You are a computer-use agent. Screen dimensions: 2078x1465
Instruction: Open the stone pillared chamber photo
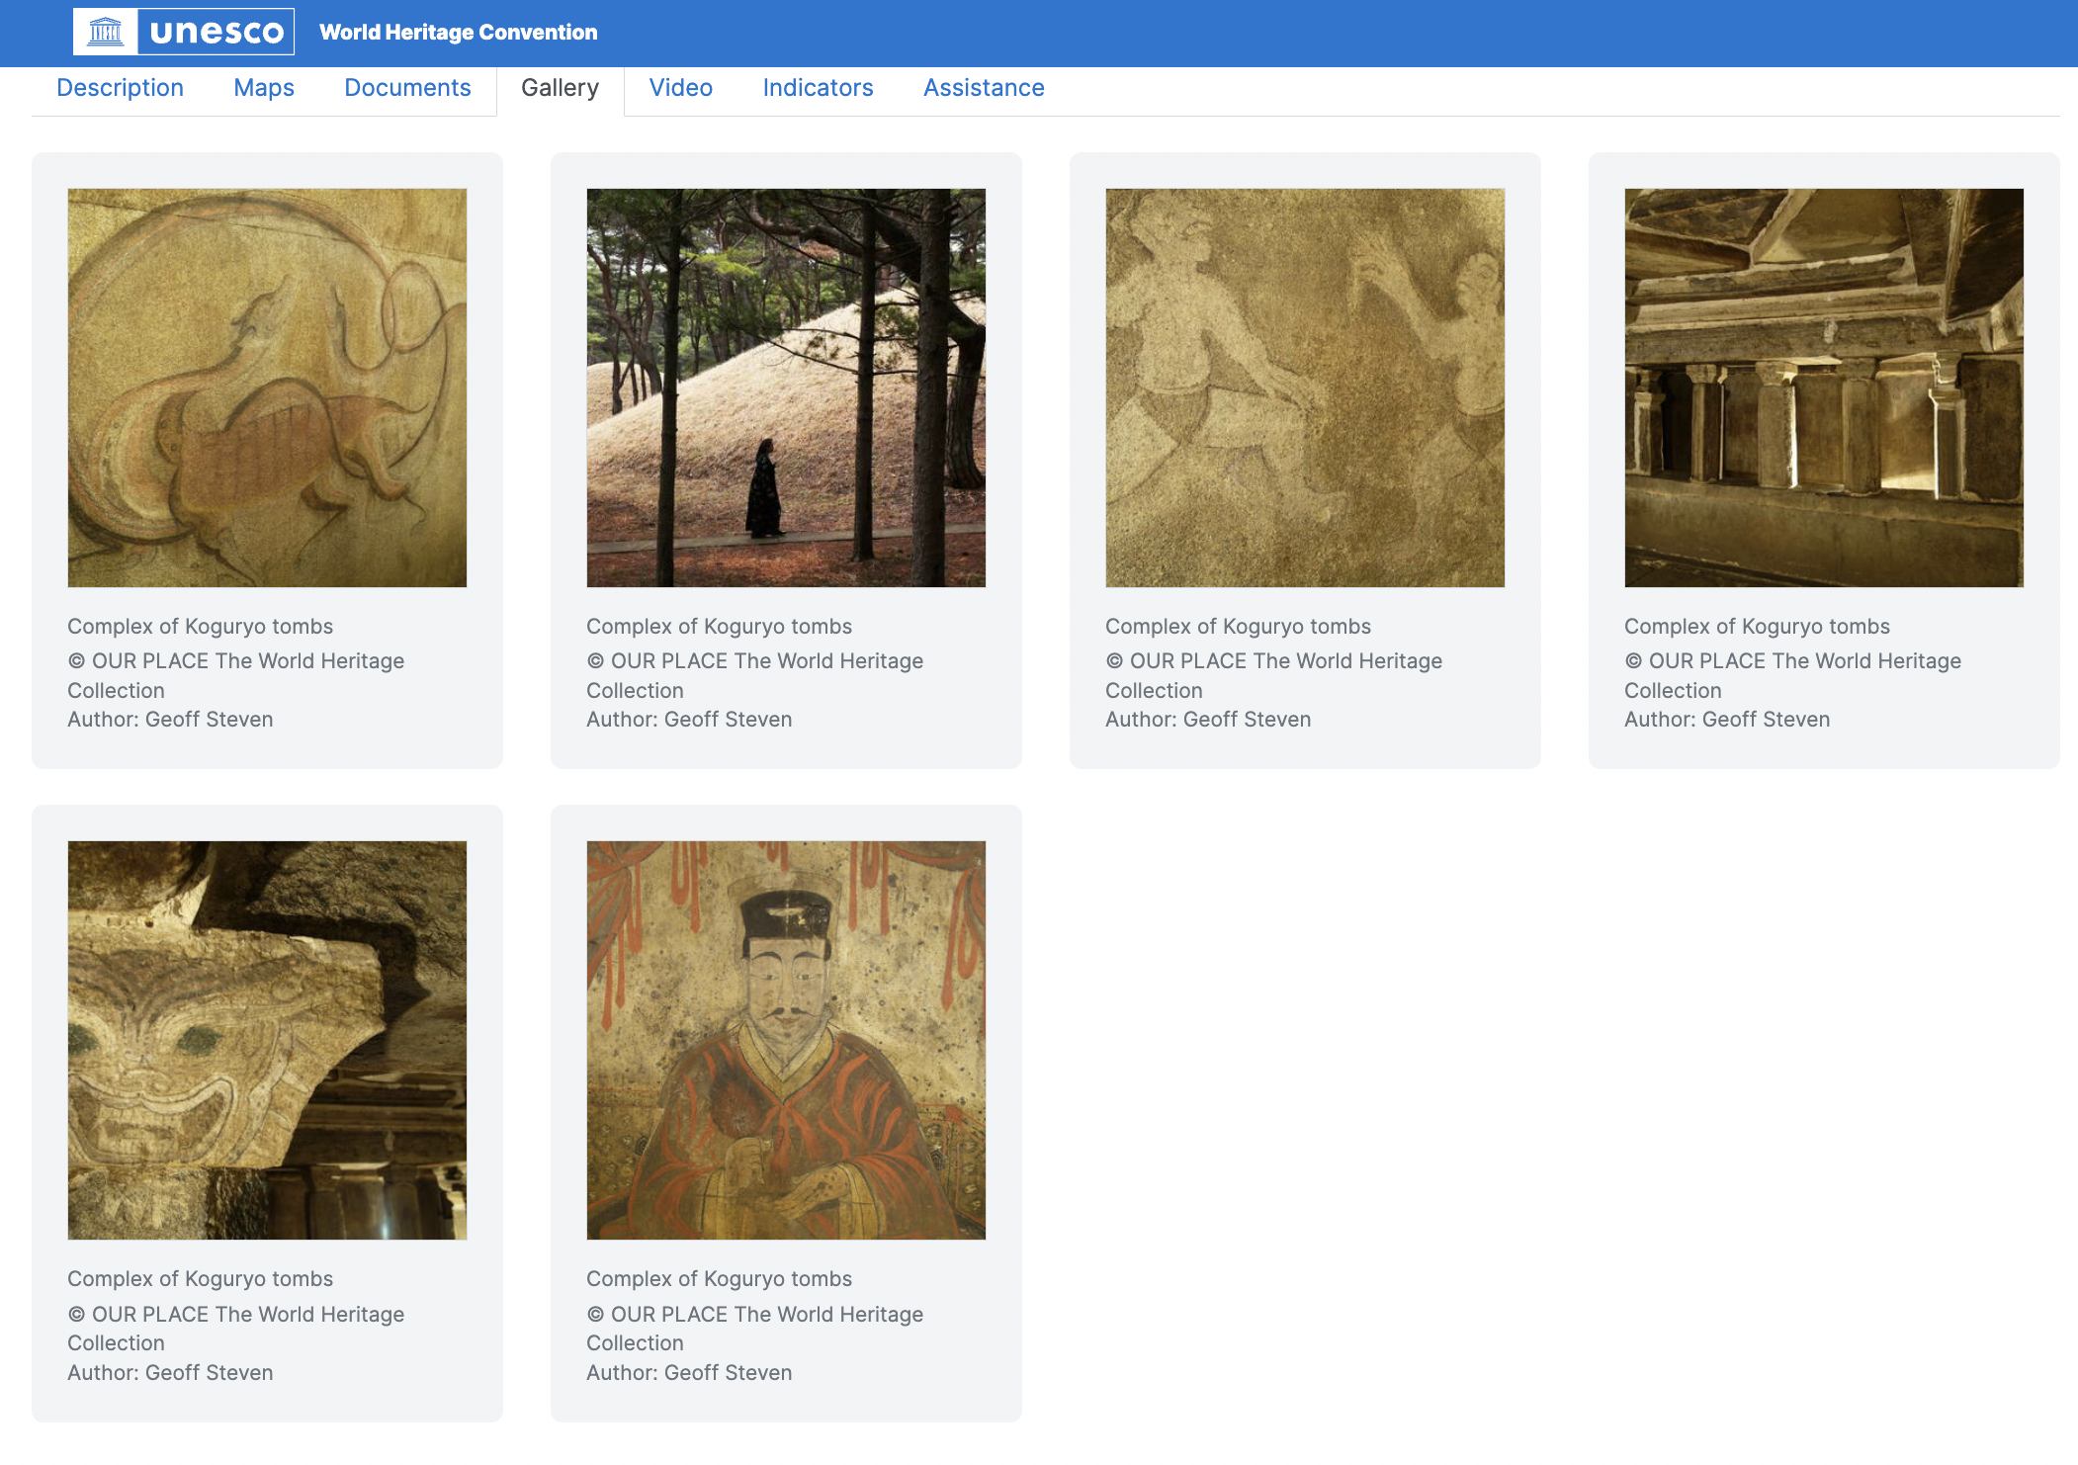tap(1824, 388)
